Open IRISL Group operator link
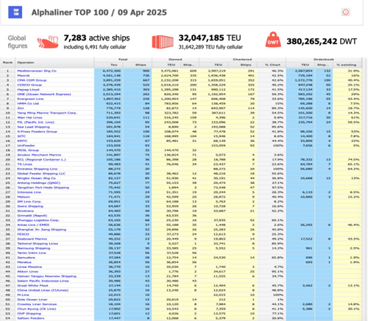This screenshot has width=368, height=321. click(x=28, y=150)
